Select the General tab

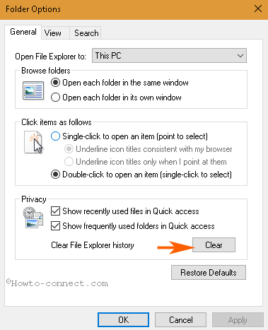23,32
